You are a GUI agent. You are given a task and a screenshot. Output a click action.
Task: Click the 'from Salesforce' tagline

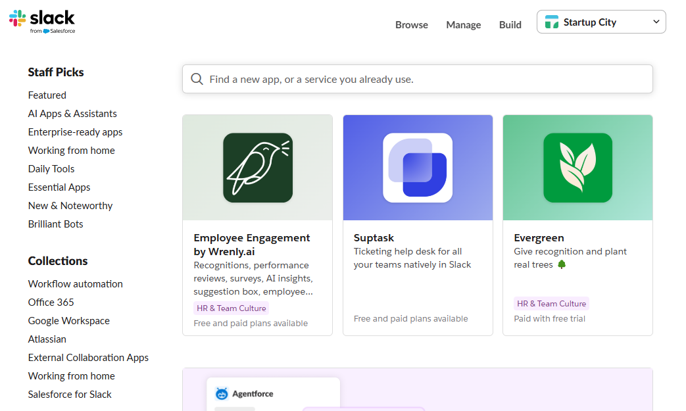[53, 31]
